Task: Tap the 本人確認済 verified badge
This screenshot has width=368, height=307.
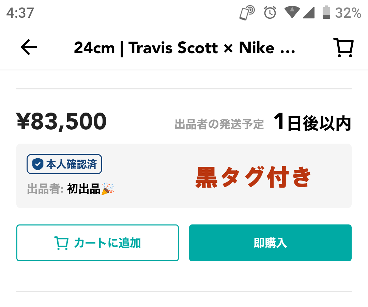Action: [x=64, y=164]
